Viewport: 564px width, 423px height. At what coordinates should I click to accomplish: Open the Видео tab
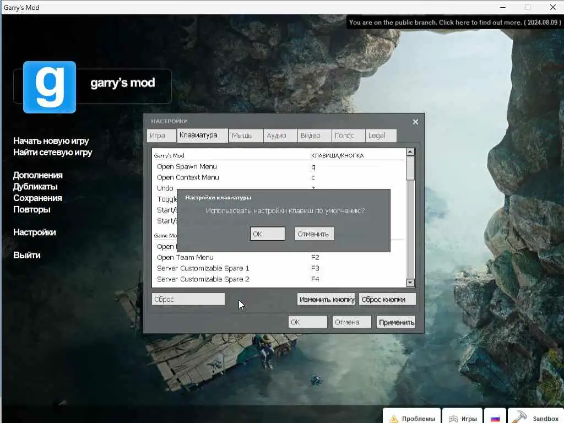[x=314, y=135]
